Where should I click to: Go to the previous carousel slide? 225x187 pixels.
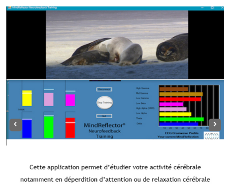tap(15, 125)
